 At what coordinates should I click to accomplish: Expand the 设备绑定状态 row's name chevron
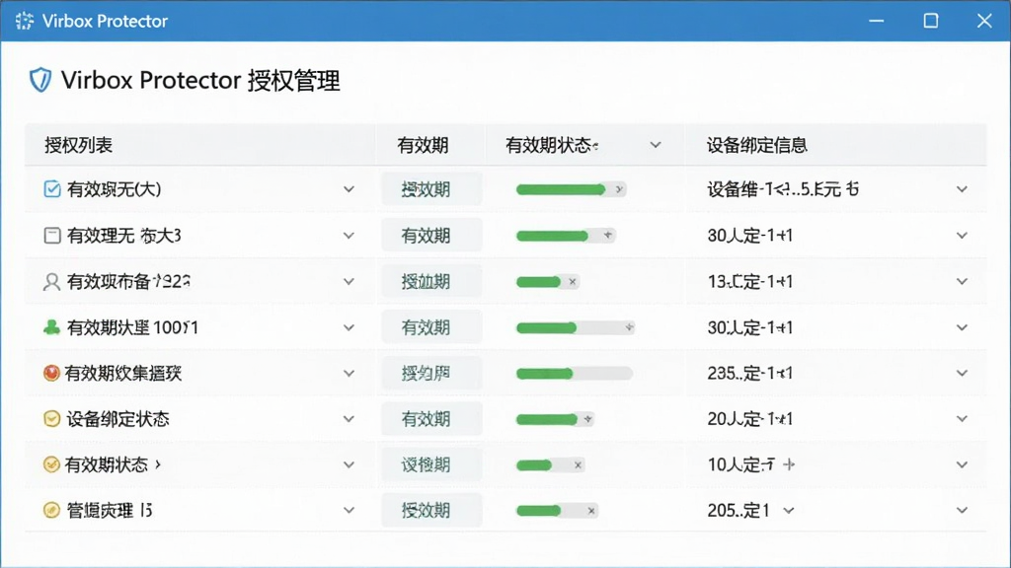click(349, 419)
